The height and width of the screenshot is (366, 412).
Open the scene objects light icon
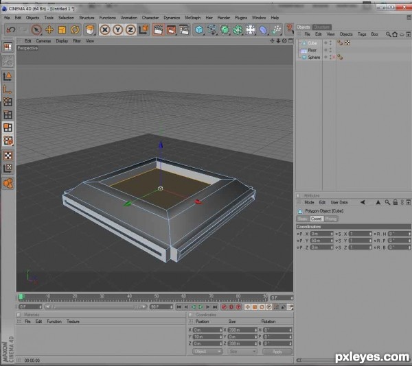pos(251,29)
